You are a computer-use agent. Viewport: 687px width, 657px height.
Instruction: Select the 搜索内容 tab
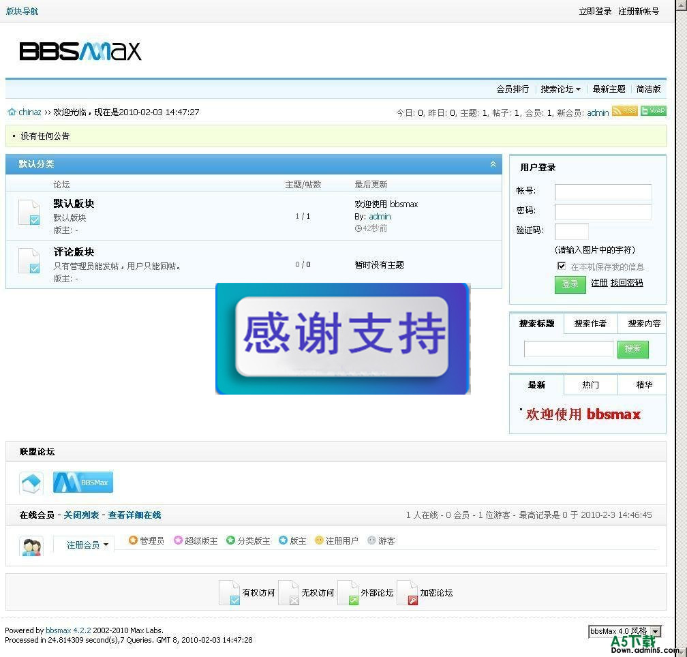[643, 324]
